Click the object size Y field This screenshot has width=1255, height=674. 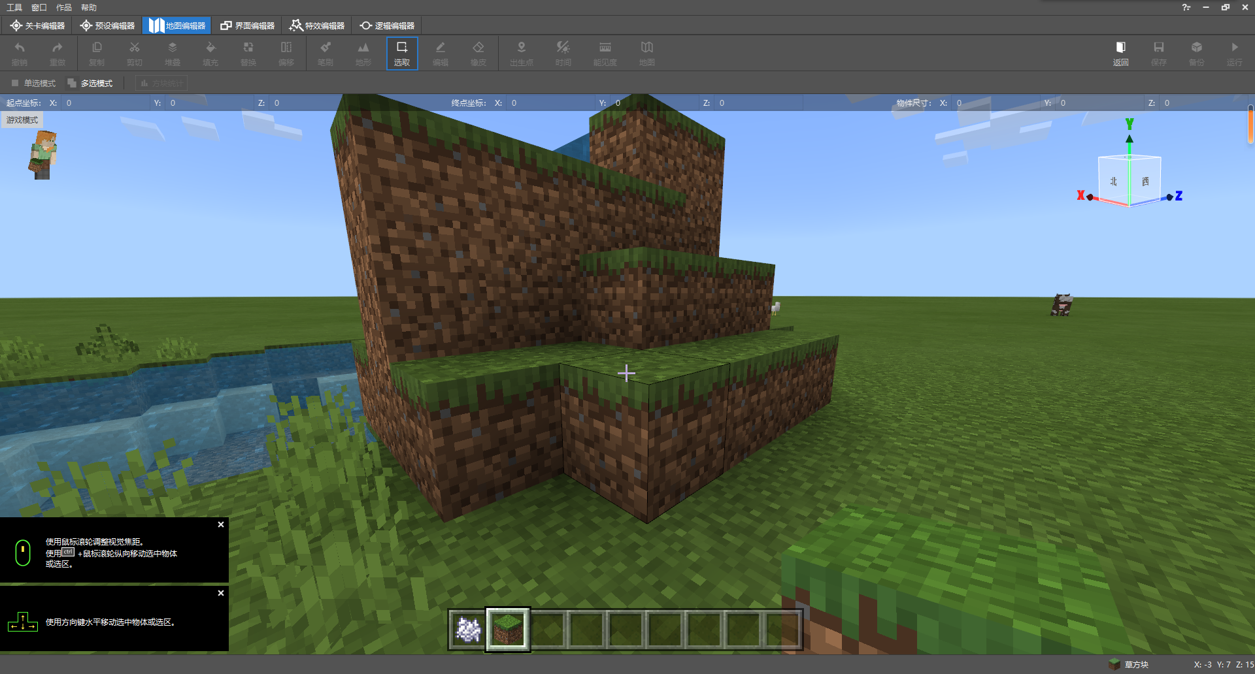click(1099, 103)
